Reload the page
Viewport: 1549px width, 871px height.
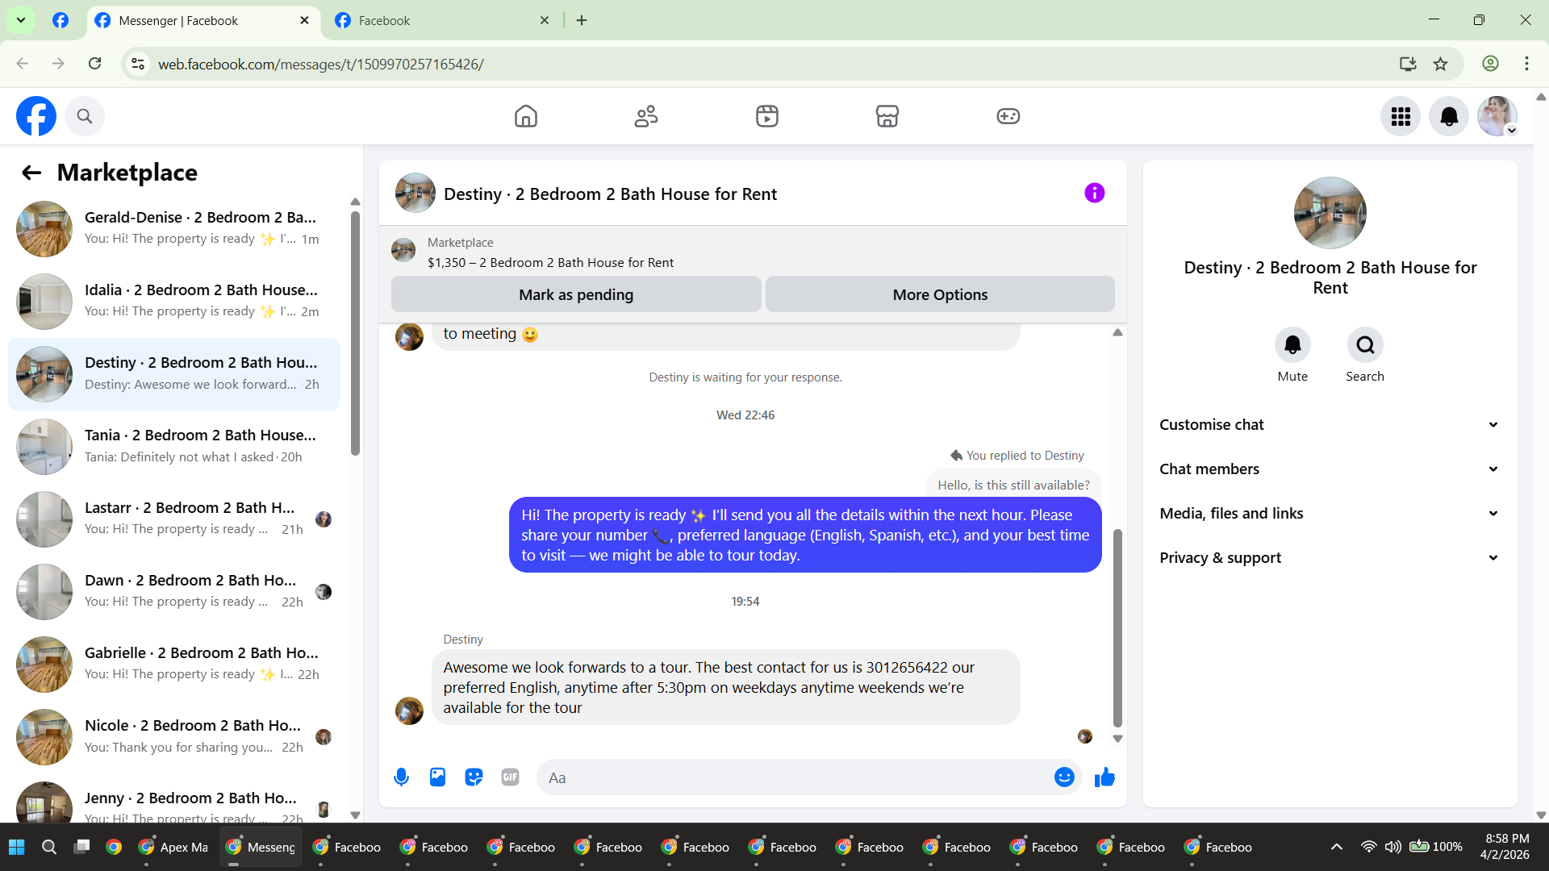94,64
